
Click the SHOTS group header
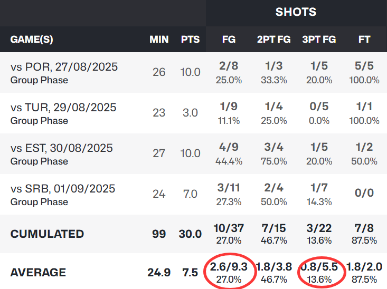point(296,12)
